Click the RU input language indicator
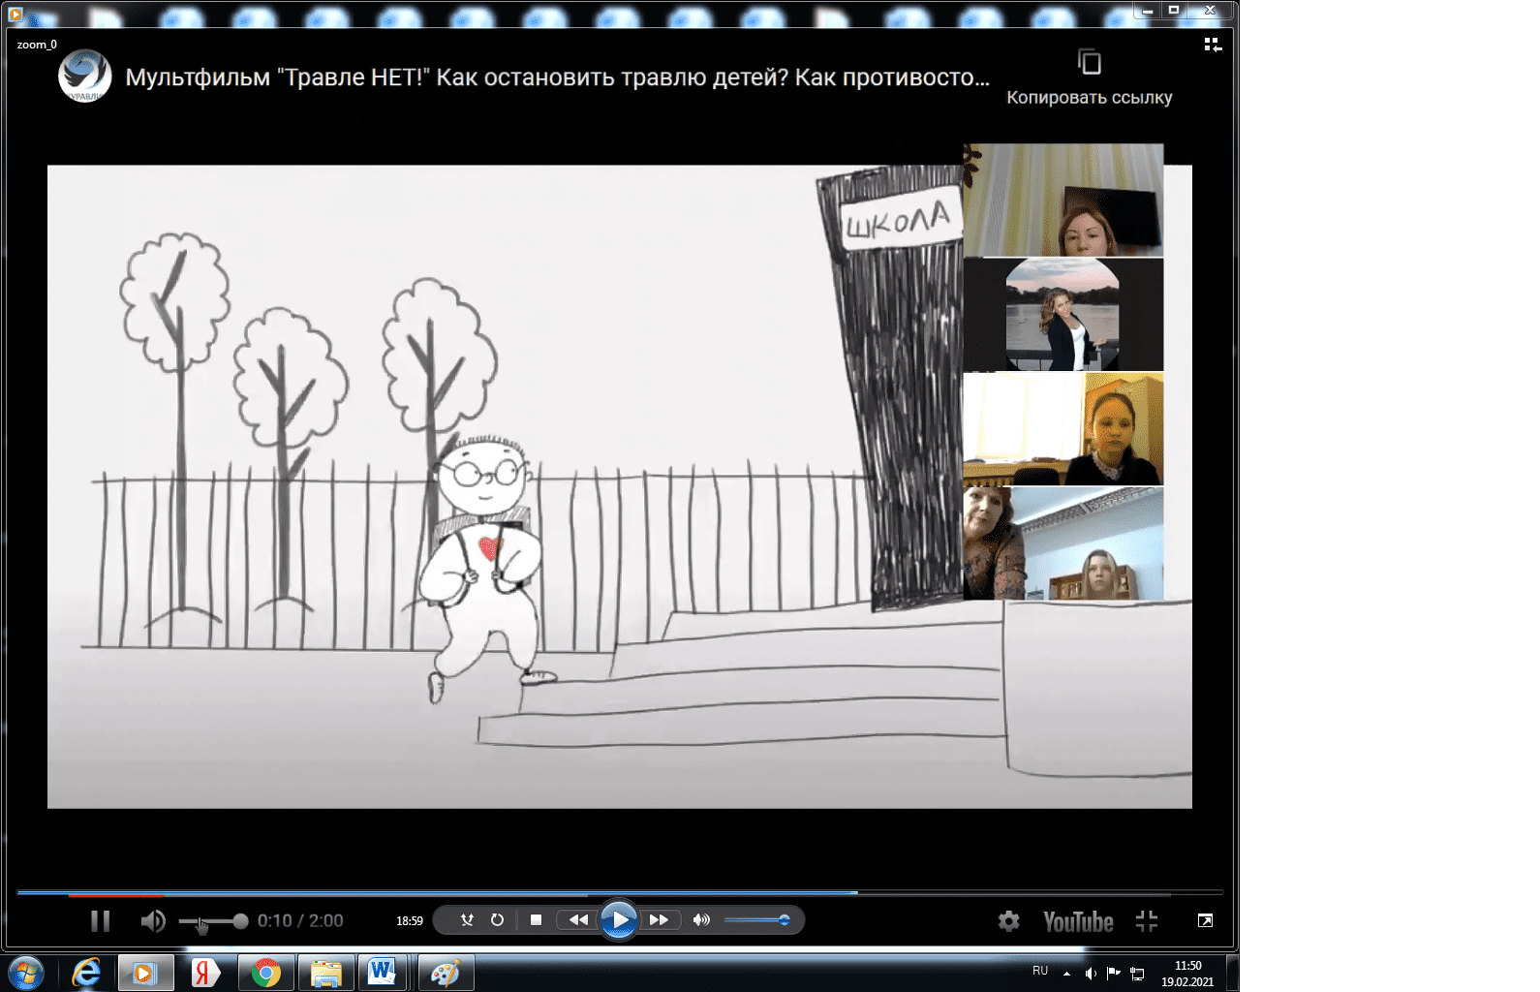The height and width of the screenshot is (992, 1540). 1040,971
